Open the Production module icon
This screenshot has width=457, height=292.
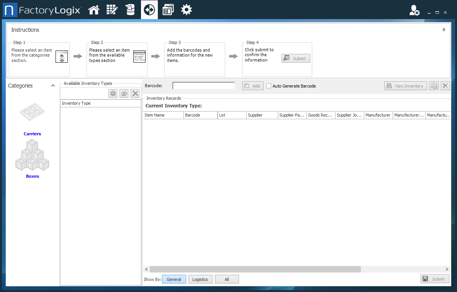[x=130, y=10]
